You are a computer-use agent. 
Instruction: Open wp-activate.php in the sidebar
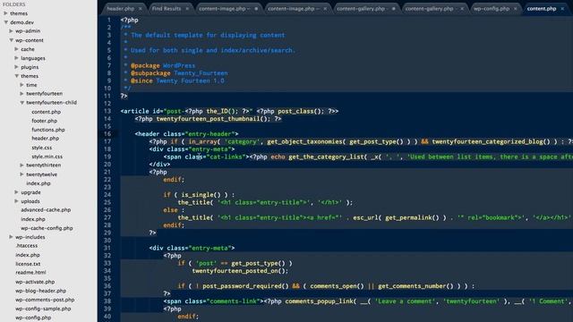[35, 282]
